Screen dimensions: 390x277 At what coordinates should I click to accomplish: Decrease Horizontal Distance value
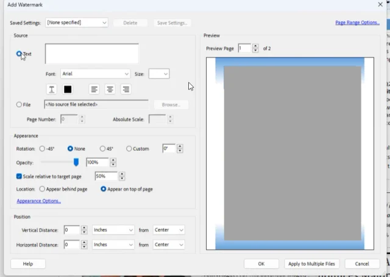pos(84,246)
